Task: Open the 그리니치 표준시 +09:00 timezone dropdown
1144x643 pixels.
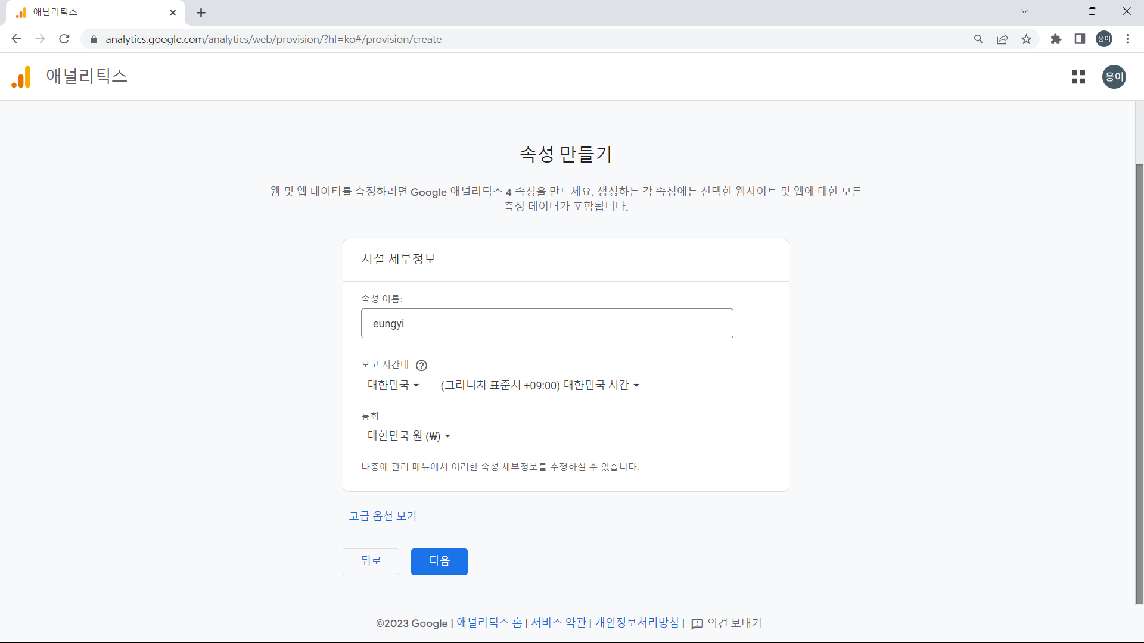Action: click(x=539, y=385)
